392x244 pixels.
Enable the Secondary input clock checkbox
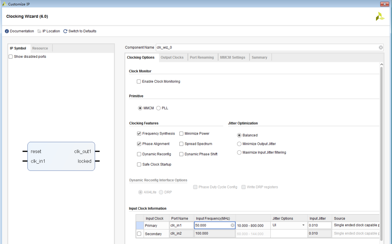point(139,234)
